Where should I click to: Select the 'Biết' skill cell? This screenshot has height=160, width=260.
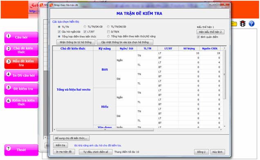(105, 70)
